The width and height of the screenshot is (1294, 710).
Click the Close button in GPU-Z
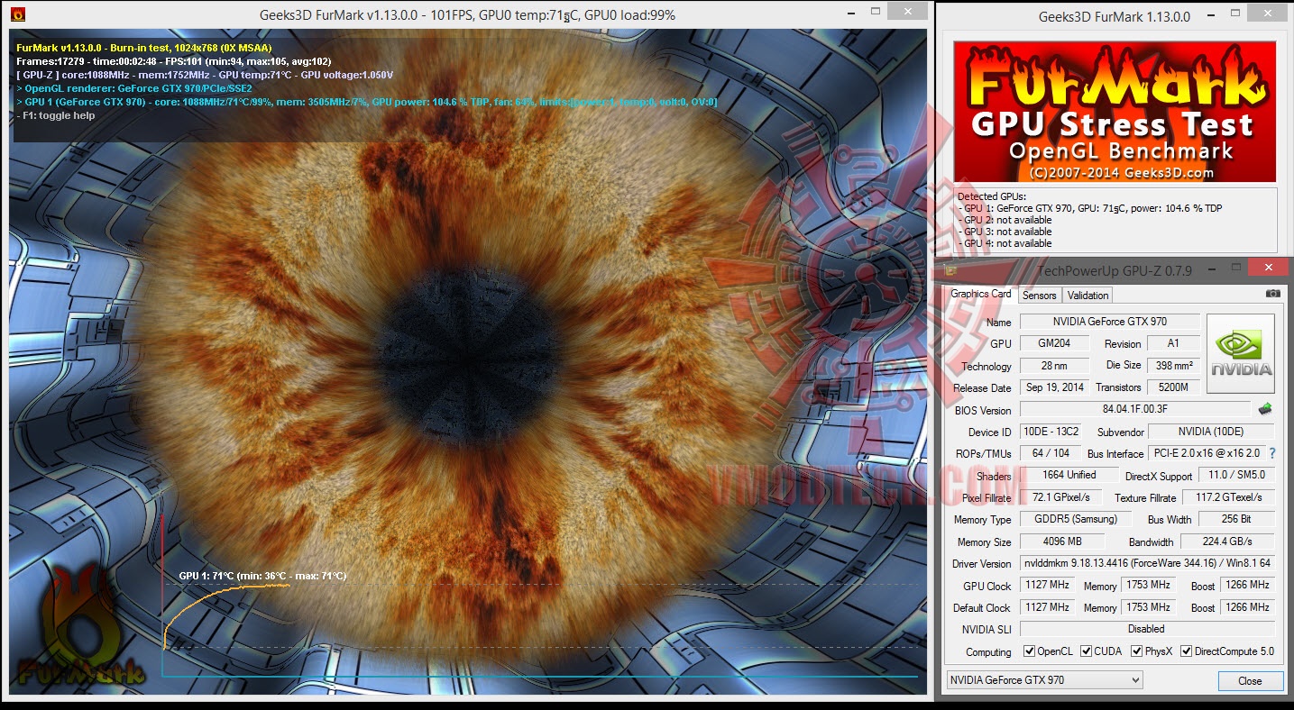click(1250, 680)
